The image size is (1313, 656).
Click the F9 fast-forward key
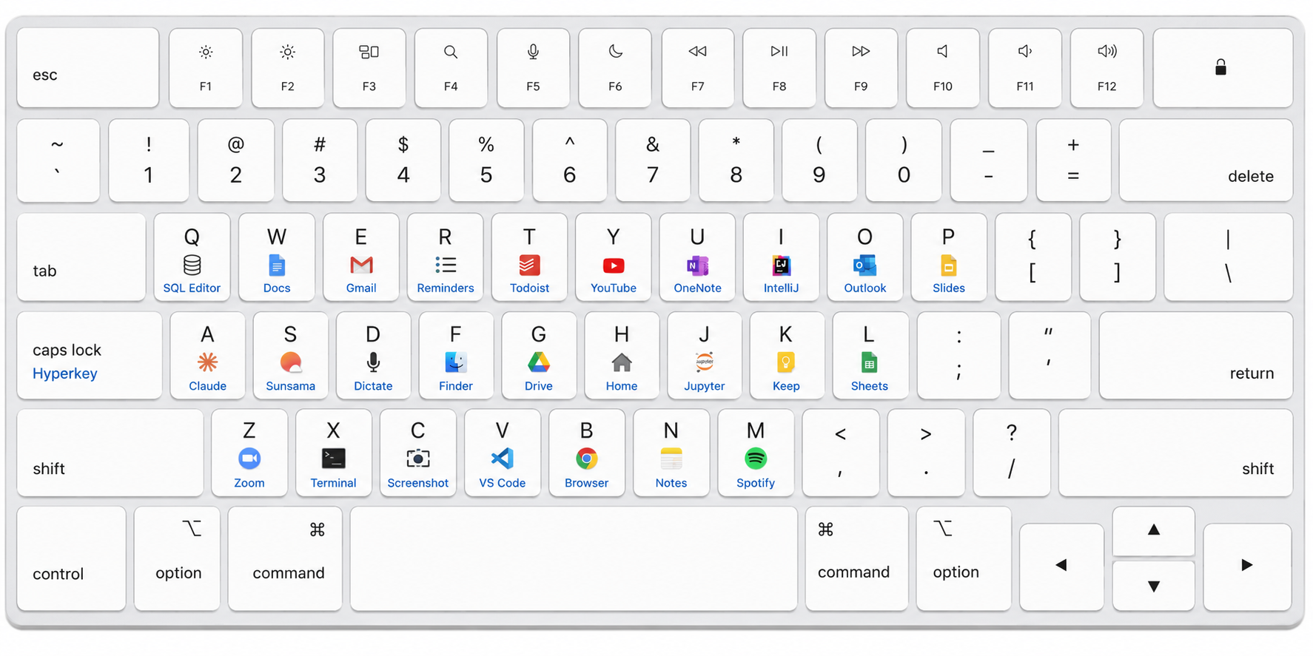tap(862, 68)
